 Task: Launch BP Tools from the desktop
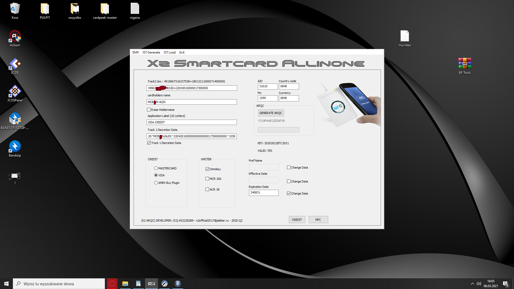(x=464, y=64)
